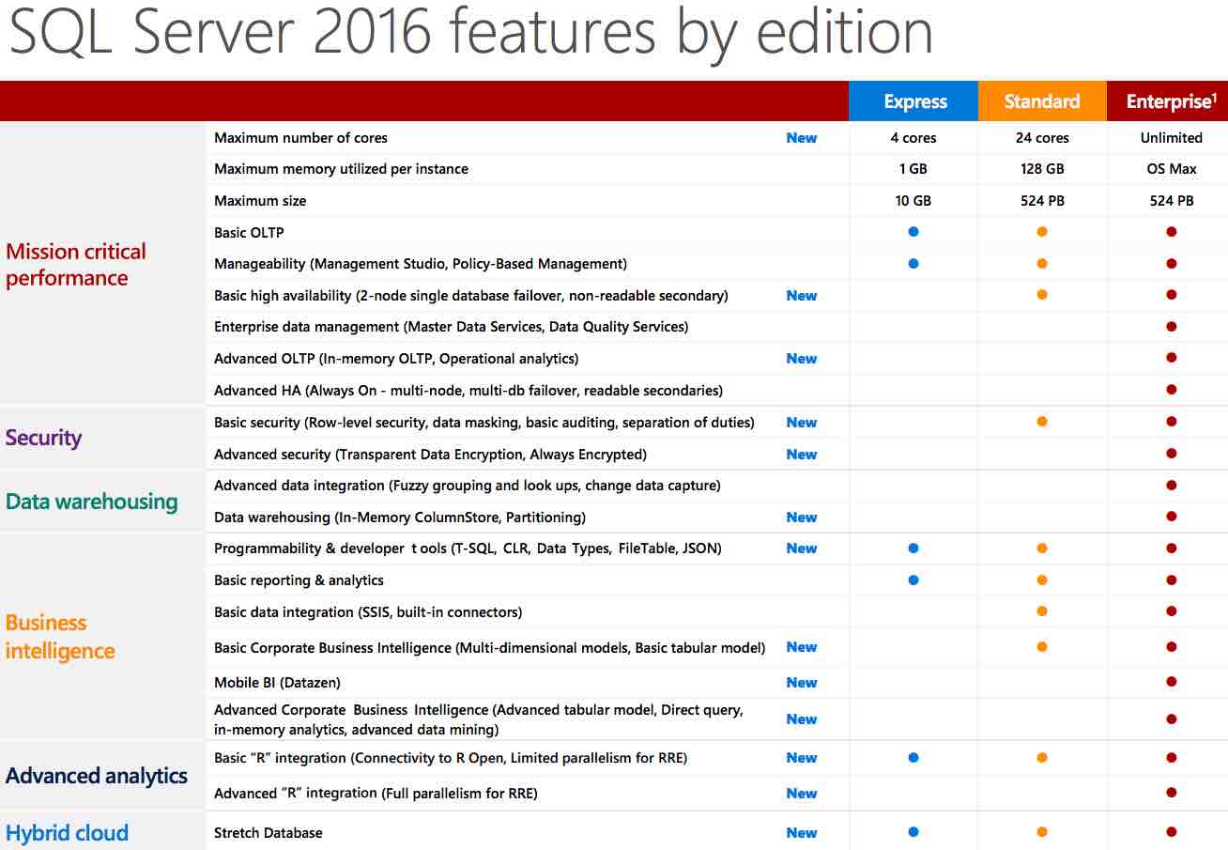Image resolution: width=1228 pixels, height=850 pixels.
Task: Click Standard dot for Basic Corporate Business Intelligence
Action: pyautogui.click(x=1042, y=646)
